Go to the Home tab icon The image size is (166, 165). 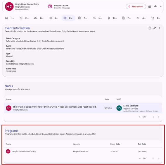click(6, 18)
